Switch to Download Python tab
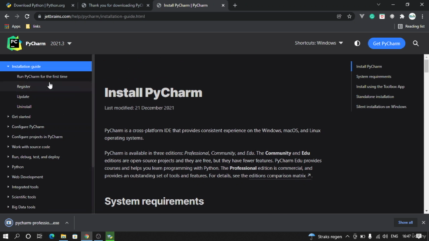The image size is (429, 241). click(40, 5)
